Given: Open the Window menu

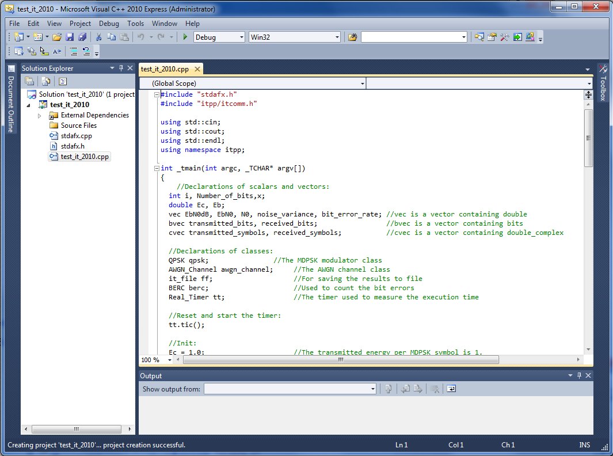Looking at the screenshot, I should (165, 24).
